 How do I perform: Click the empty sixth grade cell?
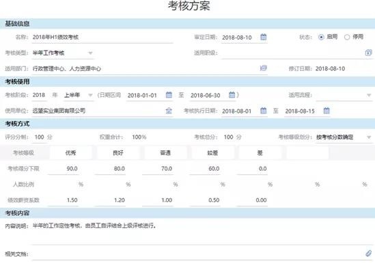[x=307, y=153]
